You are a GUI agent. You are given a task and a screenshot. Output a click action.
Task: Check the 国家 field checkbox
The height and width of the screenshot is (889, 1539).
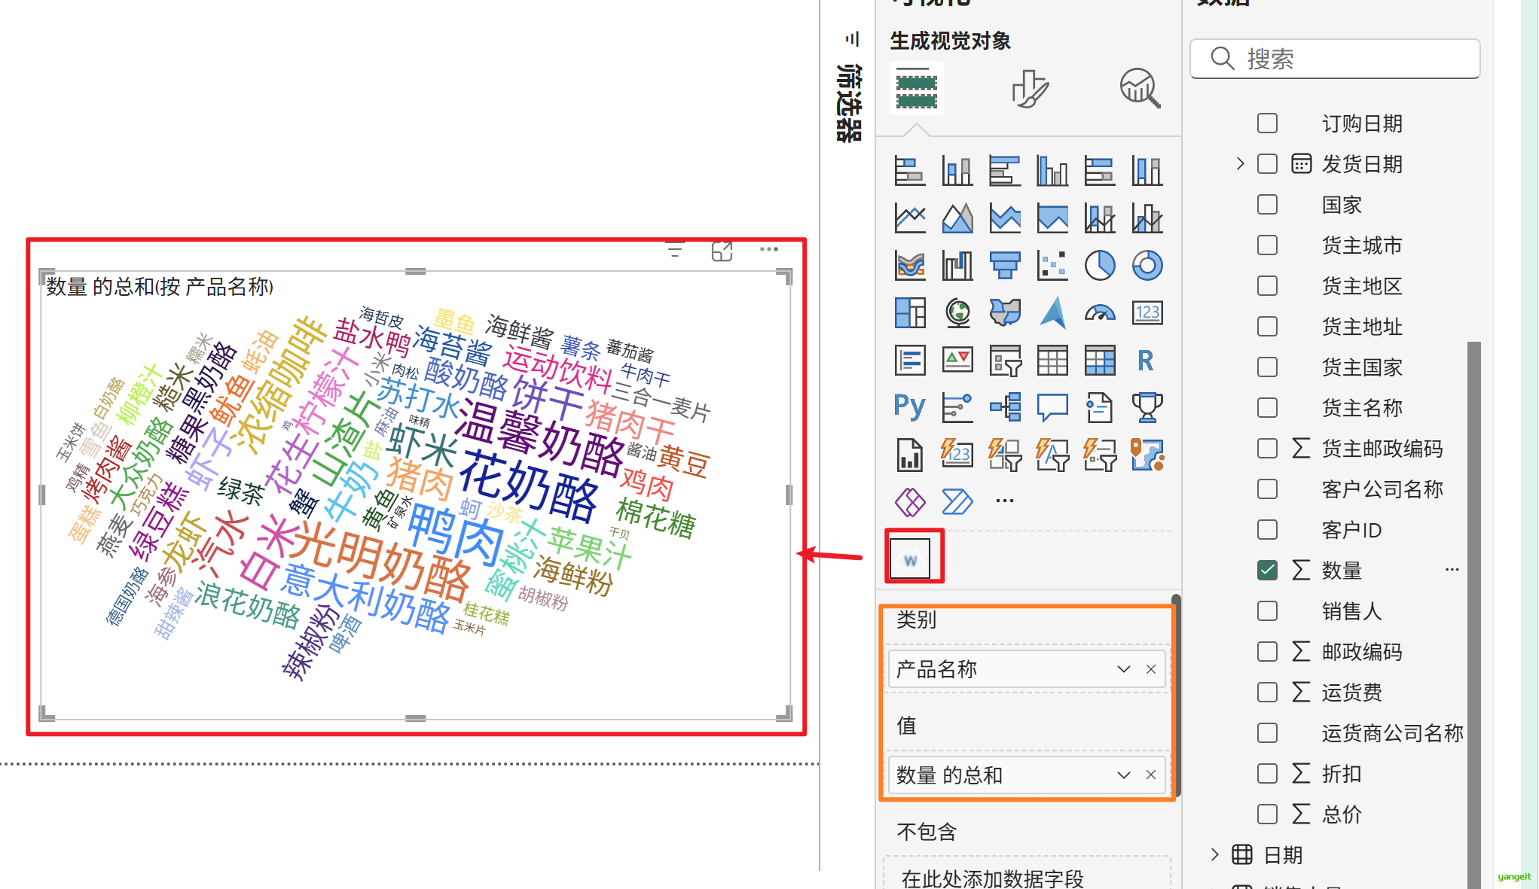pyautogui.click(x=1267, y=205)
